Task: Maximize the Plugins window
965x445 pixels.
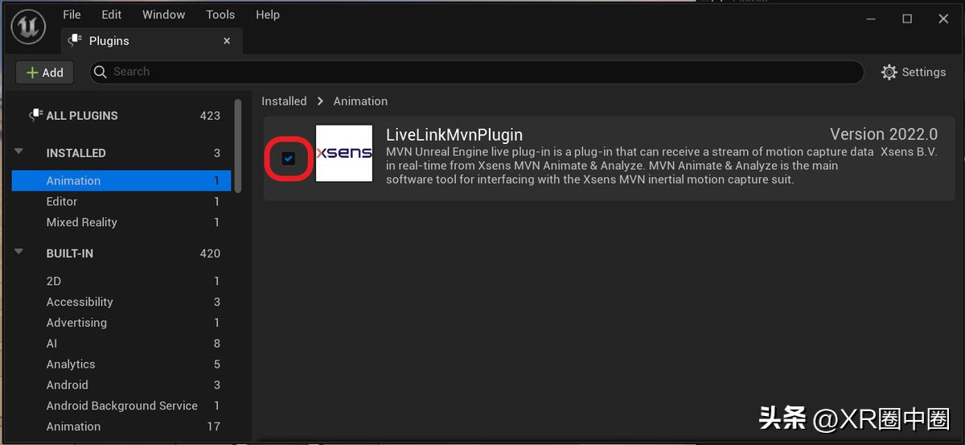Action: [x=907, y=19]
